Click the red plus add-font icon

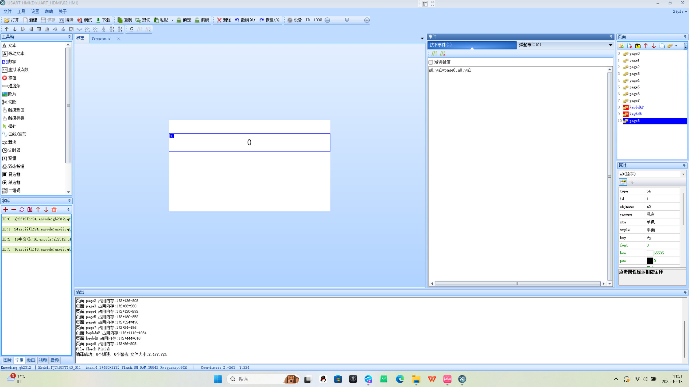pos(6,210)
